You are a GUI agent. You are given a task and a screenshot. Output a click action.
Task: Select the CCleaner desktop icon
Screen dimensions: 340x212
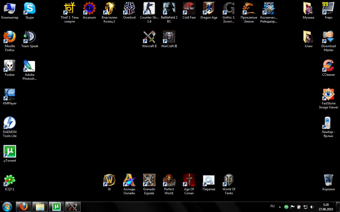coord(329,68)
